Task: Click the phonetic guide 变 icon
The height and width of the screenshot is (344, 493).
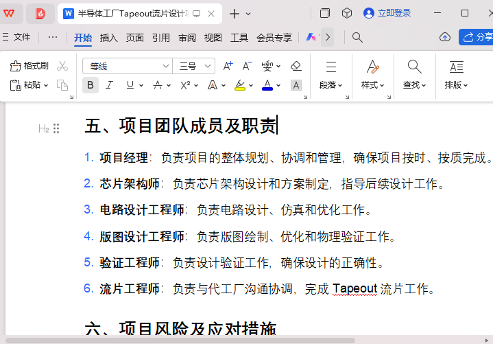Action: (x=267, y=66)
